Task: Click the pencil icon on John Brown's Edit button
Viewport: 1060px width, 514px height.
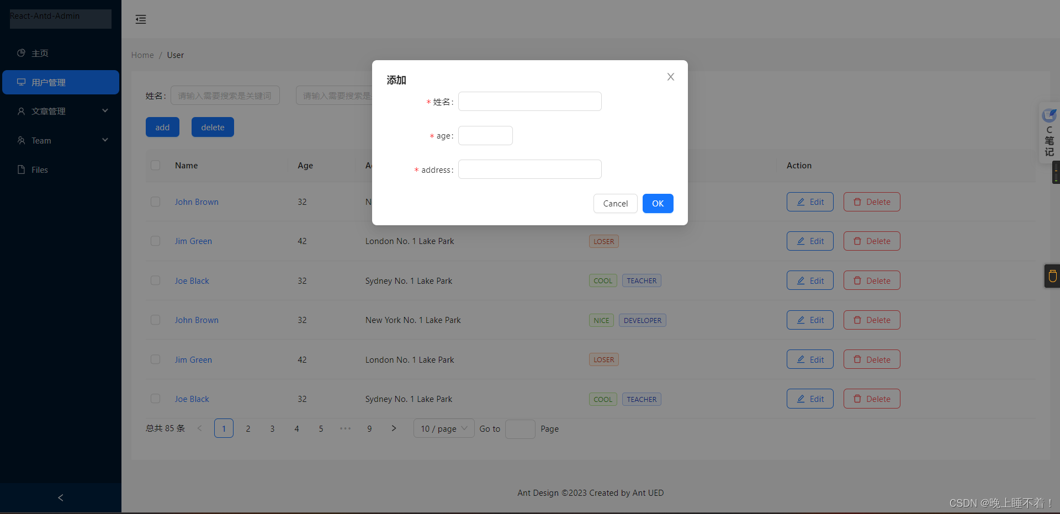Action: (802, 202)
